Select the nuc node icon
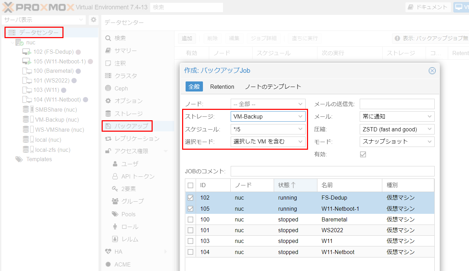The width and height of the screenshot is (469, 271). [x=19, y=43]
